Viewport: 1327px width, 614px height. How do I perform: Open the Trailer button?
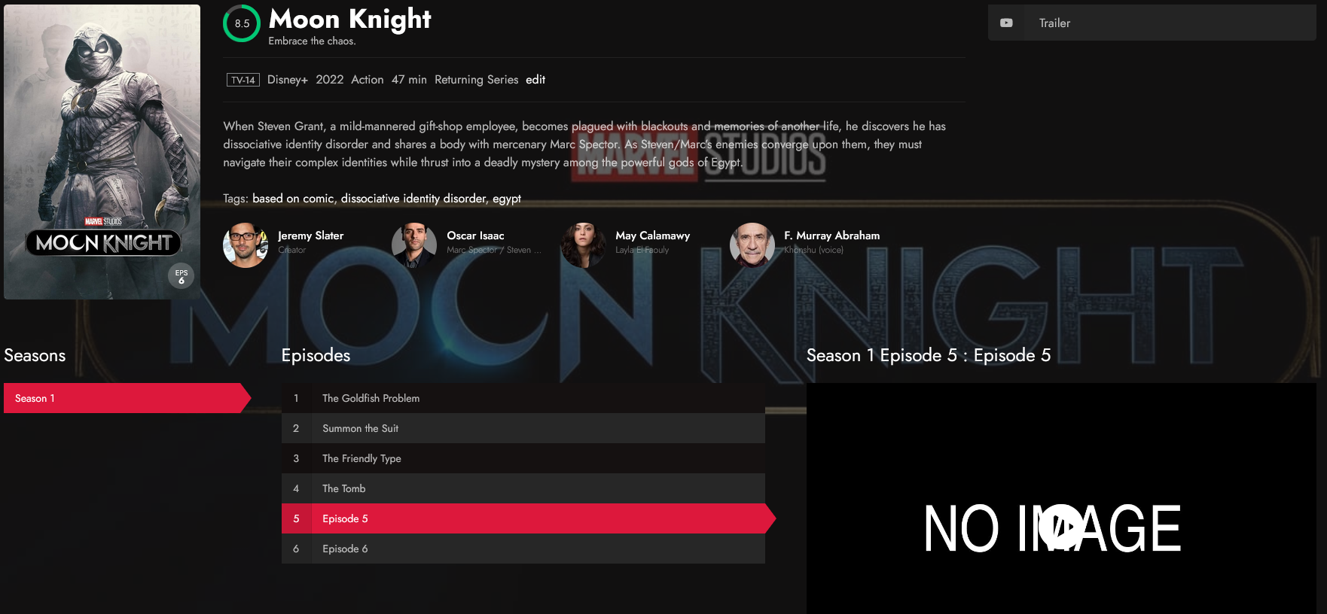coord(1152,23)
